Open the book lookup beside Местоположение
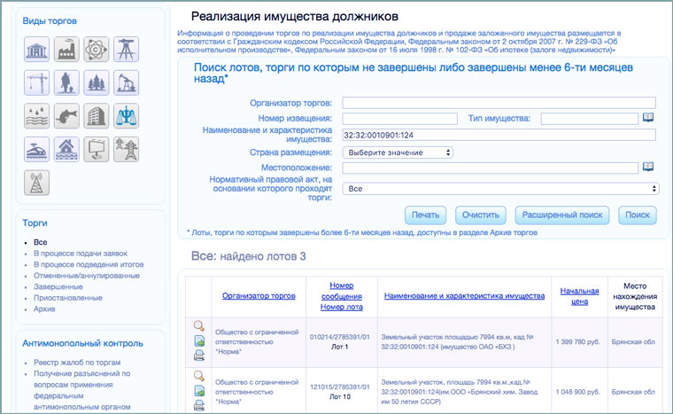This screenshot has height=414, width=673. (647, 167)
